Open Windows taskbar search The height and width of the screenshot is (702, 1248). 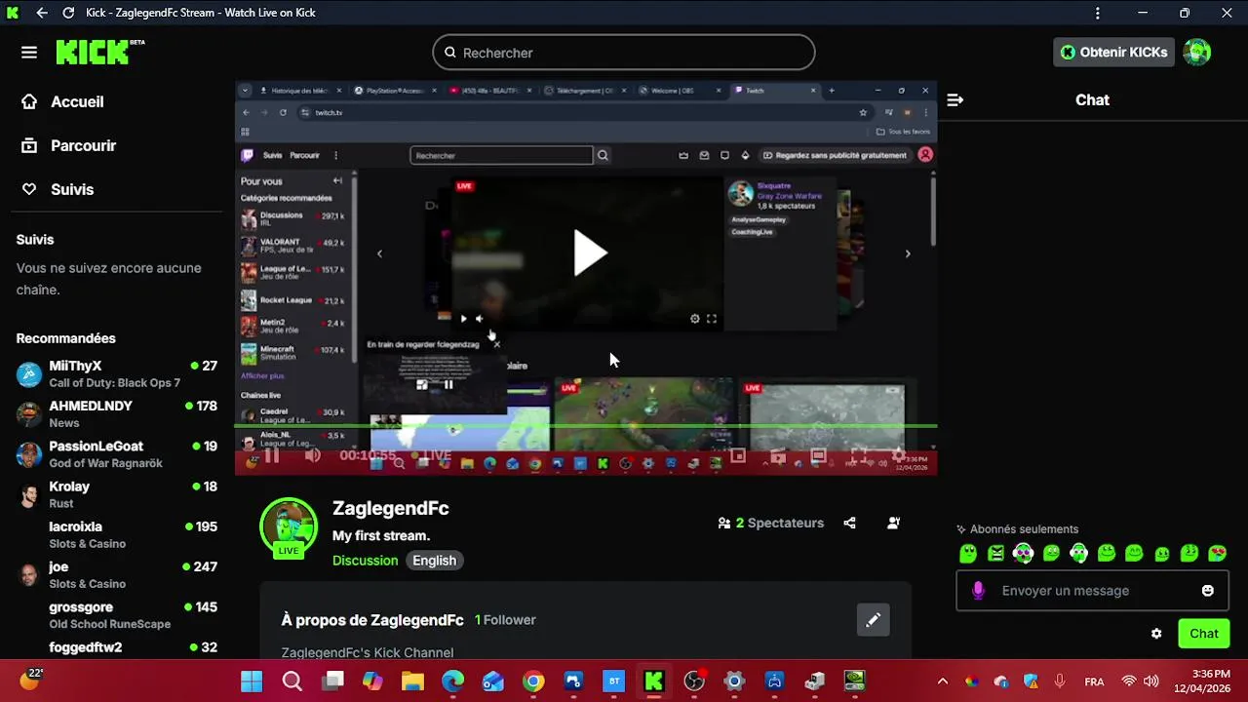(x=292, y=681)
